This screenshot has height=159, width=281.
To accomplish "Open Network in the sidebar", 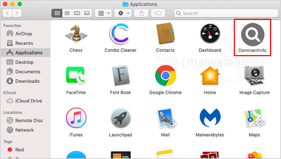I will pos(25,130).
